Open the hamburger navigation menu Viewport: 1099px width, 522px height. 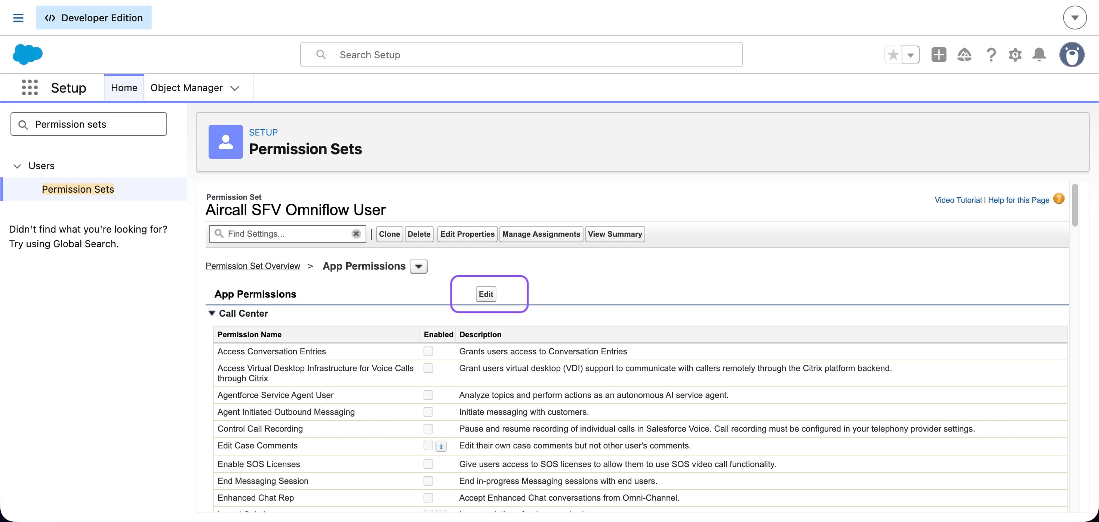click(x=18, y=18)
